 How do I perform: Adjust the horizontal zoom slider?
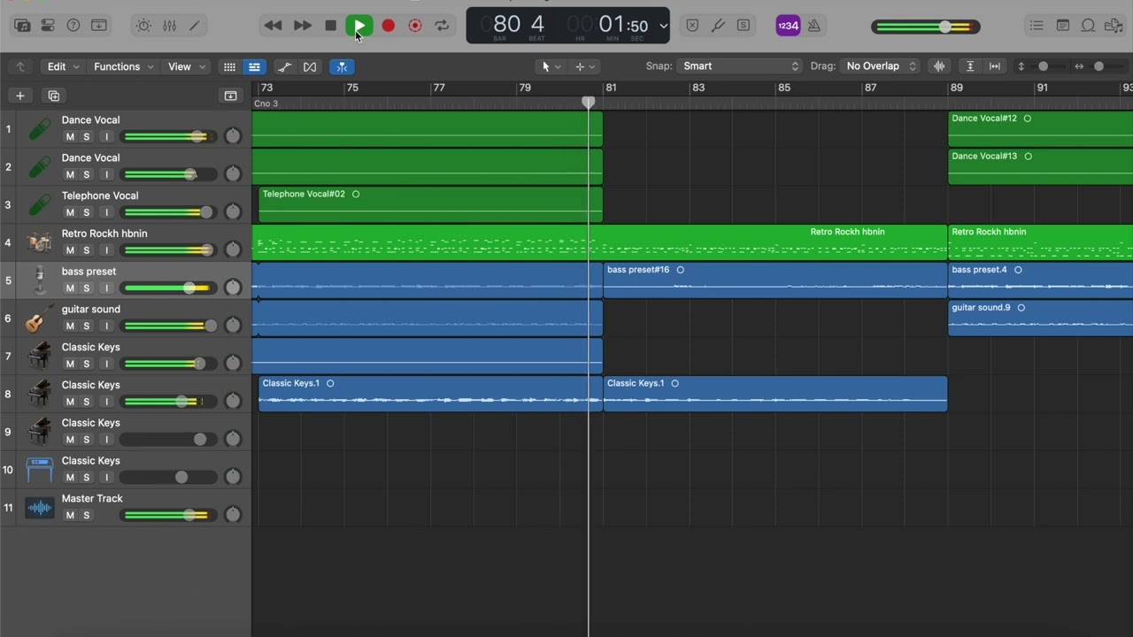tap(1098, 66)
